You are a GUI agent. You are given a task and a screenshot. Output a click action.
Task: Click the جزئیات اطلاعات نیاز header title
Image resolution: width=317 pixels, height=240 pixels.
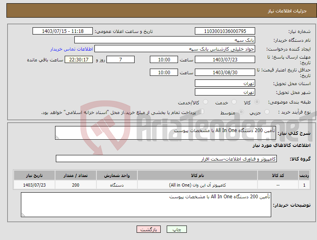tap(287, 11)
